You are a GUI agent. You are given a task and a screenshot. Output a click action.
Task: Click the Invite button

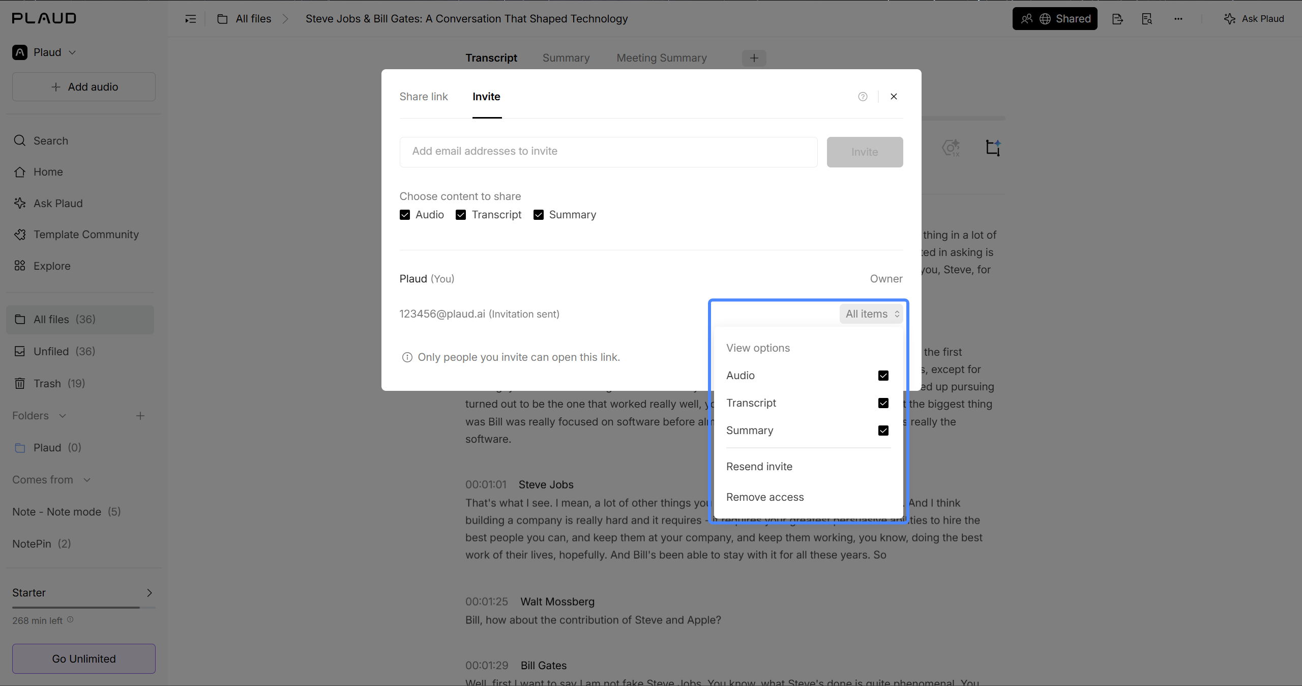coord(865,152)
